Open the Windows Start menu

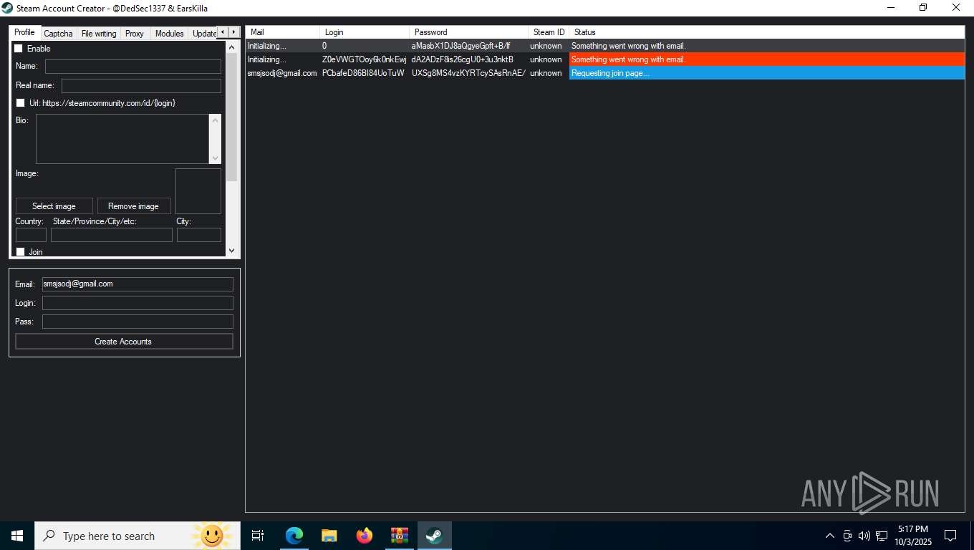[x=17, y=536]
